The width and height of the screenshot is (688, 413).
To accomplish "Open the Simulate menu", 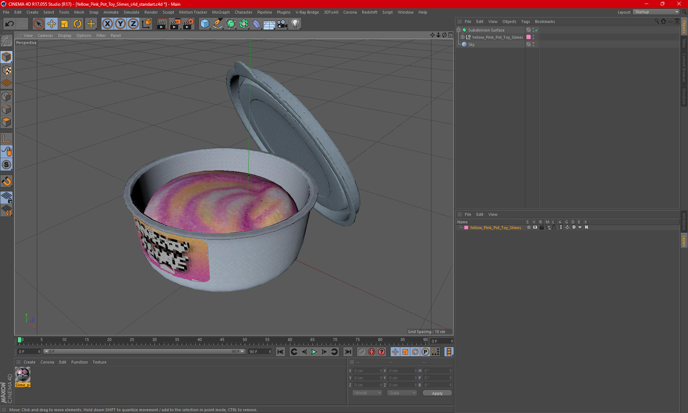I will pos(132,12).
